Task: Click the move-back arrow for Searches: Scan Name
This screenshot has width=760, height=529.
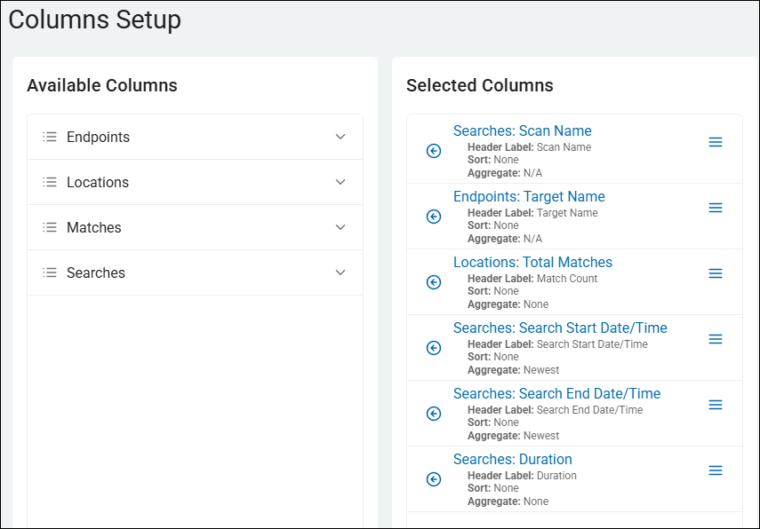Action: point(433,151)
